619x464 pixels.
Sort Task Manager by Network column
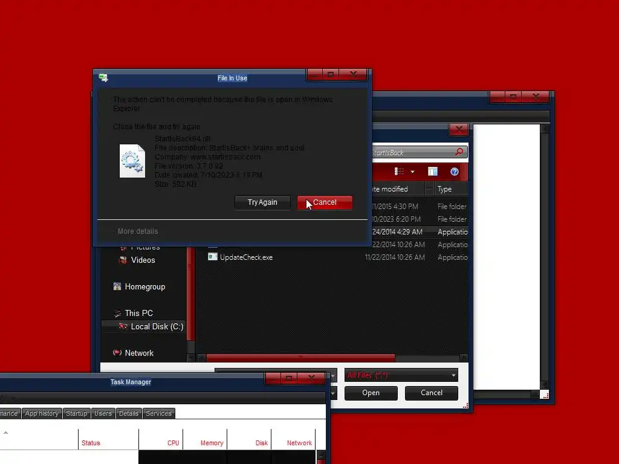293,439
